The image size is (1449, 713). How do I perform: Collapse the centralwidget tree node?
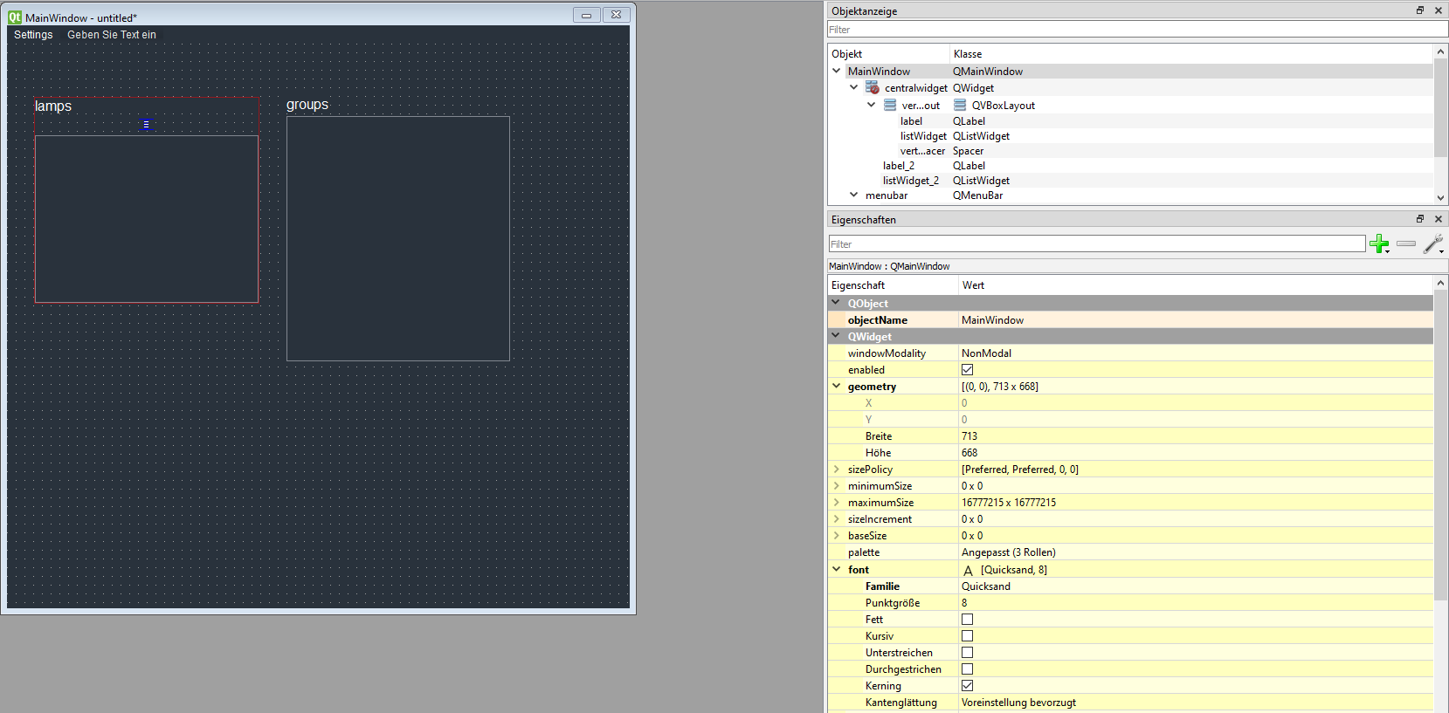click(x=854, y=87)
